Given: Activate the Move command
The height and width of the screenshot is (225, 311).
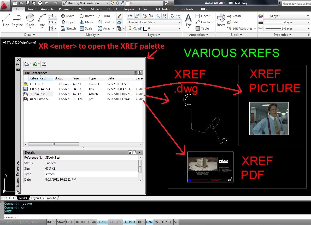Looking at the screenshot, I should pyautogui.click(x=67, y=16).
